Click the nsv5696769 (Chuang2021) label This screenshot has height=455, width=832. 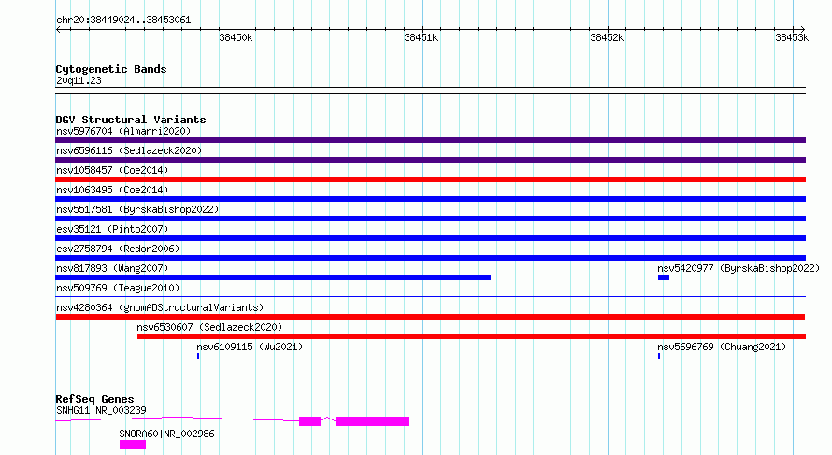point(722,347)
